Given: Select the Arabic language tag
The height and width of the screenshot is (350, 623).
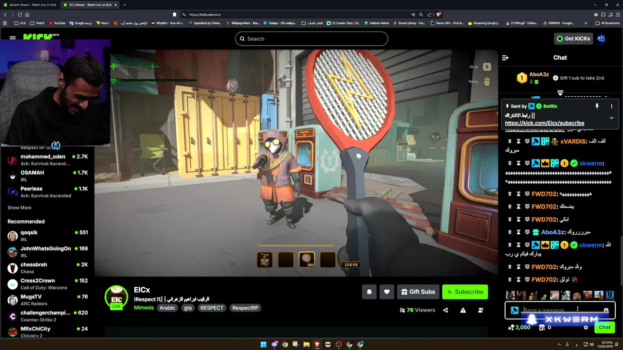Looking at the screenshot, I should coord(167,308).
